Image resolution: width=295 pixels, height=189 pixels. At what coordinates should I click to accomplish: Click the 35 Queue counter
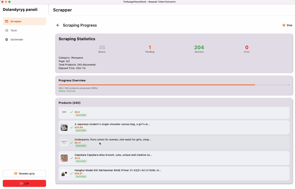point(102,49)
